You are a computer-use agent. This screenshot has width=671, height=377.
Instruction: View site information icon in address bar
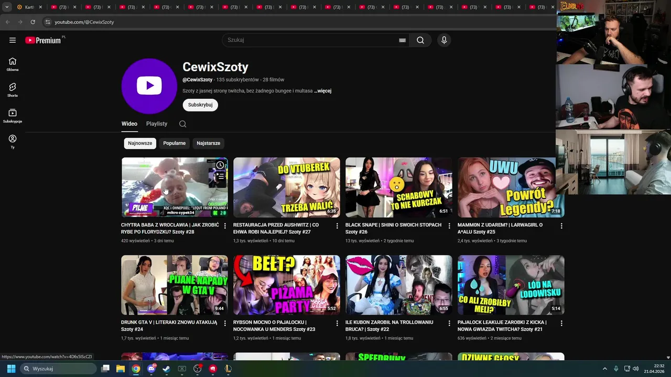click(48, 22)
